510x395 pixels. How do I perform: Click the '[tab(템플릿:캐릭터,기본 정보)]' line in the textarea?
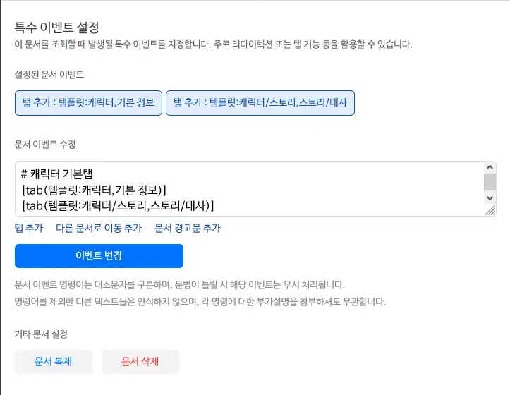(x=94, y=189)
